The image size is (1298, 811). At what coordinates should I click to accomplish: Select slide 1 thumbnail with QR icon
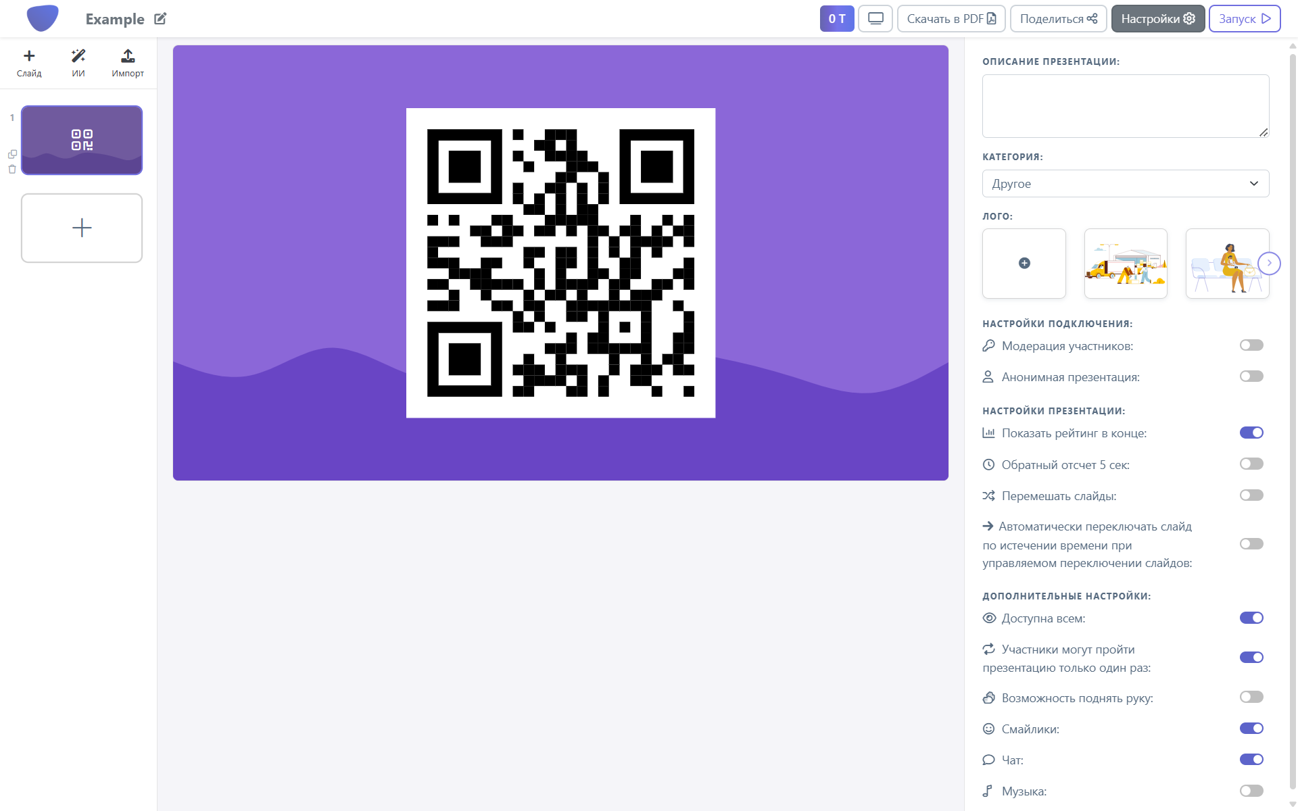(x=82, y=140)
